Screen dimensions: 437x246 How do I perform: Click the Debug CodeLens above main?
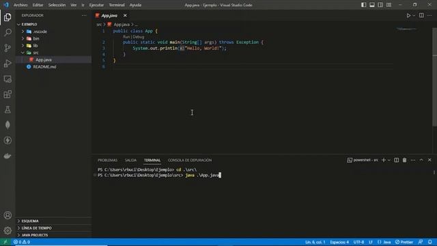(139, 37)
